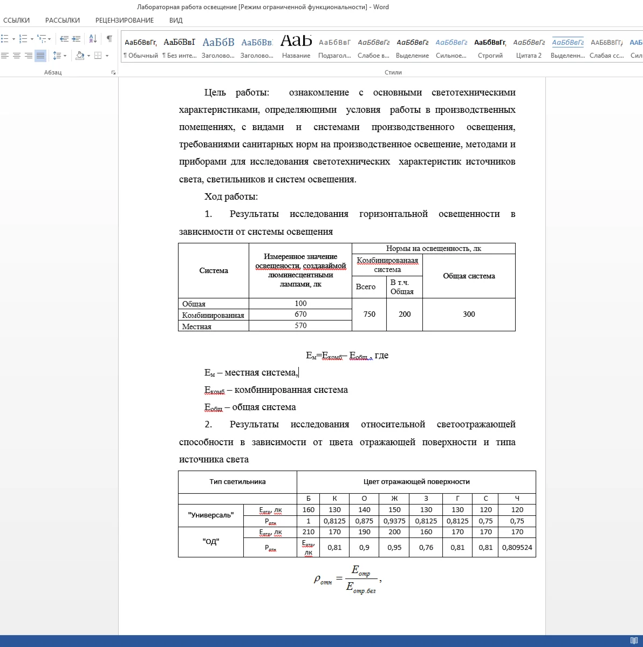
Task: Click the 'Общая система' header cell
Action: 469,276
